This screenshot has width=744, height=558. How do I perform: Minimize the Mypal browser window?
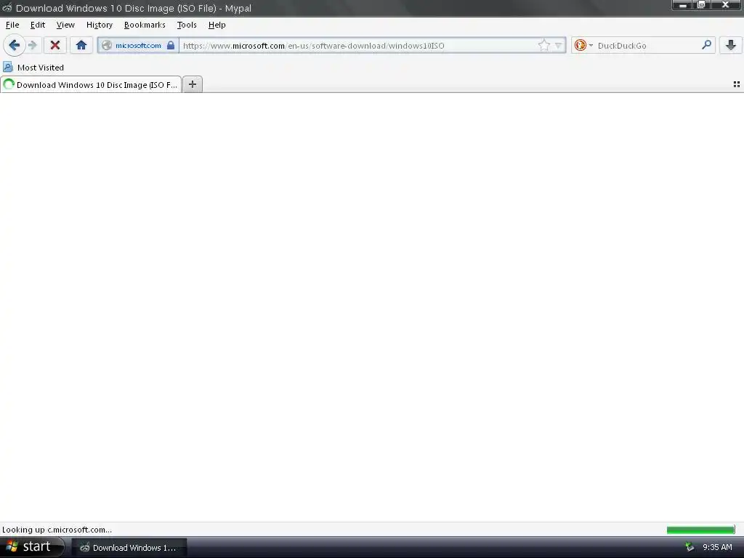tap(683, 5)
